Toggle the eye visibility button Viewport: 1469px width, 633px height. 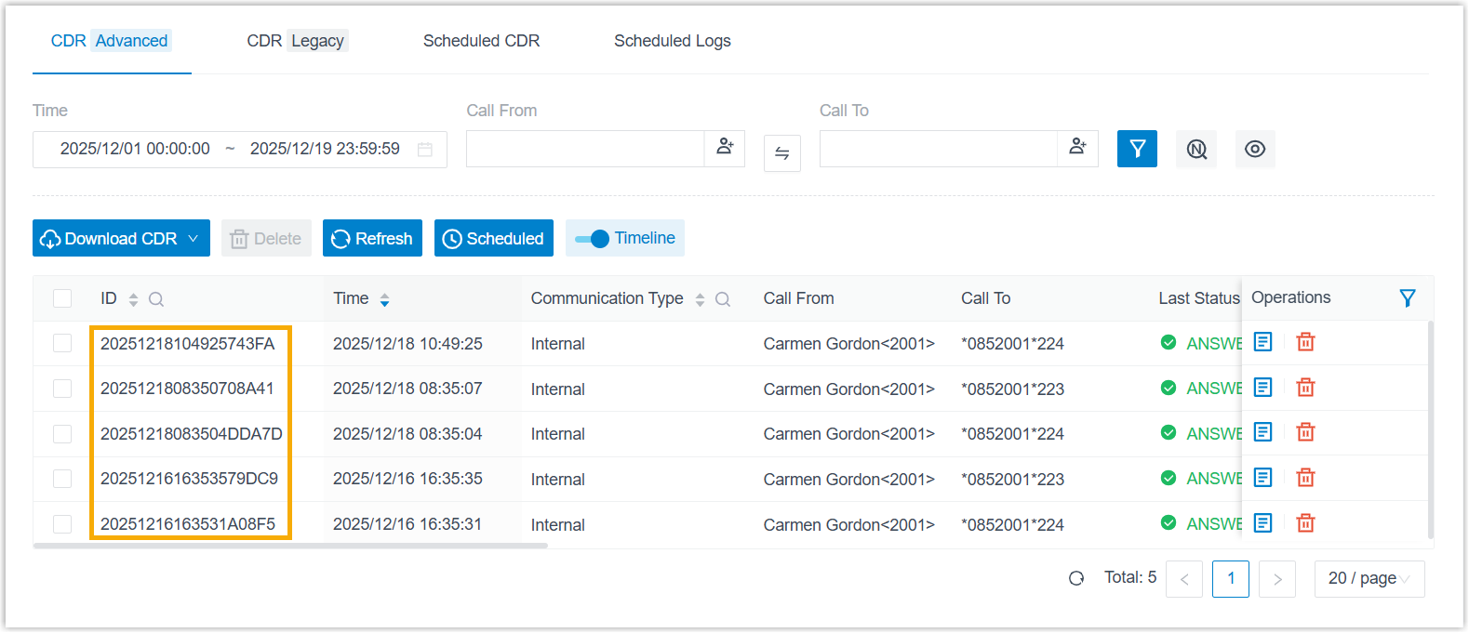point(1254,149)
